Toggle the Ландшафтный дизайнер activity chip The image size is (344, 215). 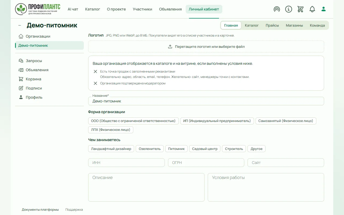pos(111,149)
